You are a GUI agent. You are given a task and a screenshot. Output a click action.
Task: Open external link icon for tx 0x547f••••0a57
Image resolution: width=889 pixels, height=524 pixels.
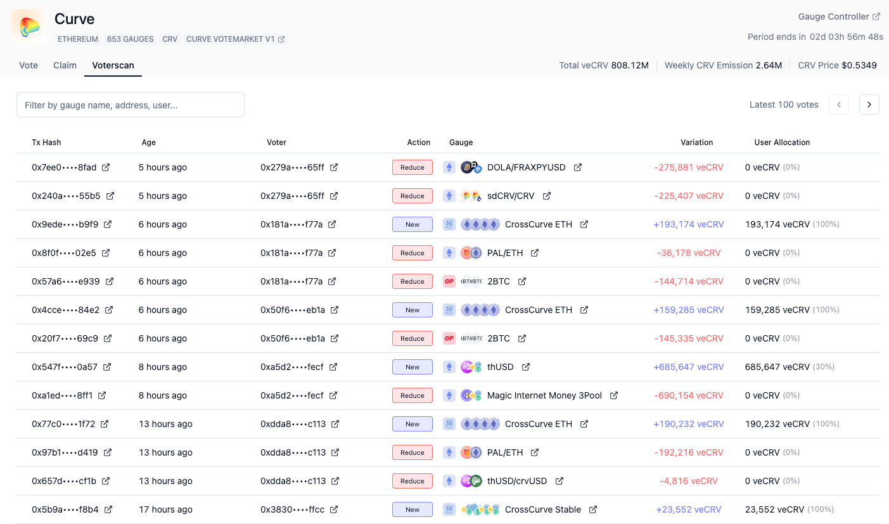point(107,367)
